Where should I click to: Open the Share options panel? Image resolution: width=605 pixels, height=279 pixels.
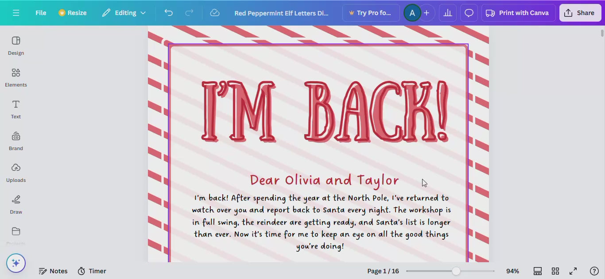[x=580, y=13]
